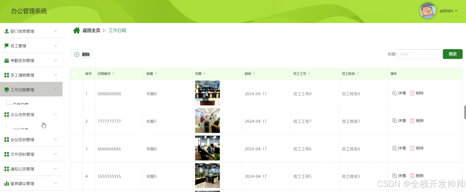Sort by 时间 column arrows
The height and width of the screenshot is (192, 466).
pyautogui.click(x=254, y=73)
